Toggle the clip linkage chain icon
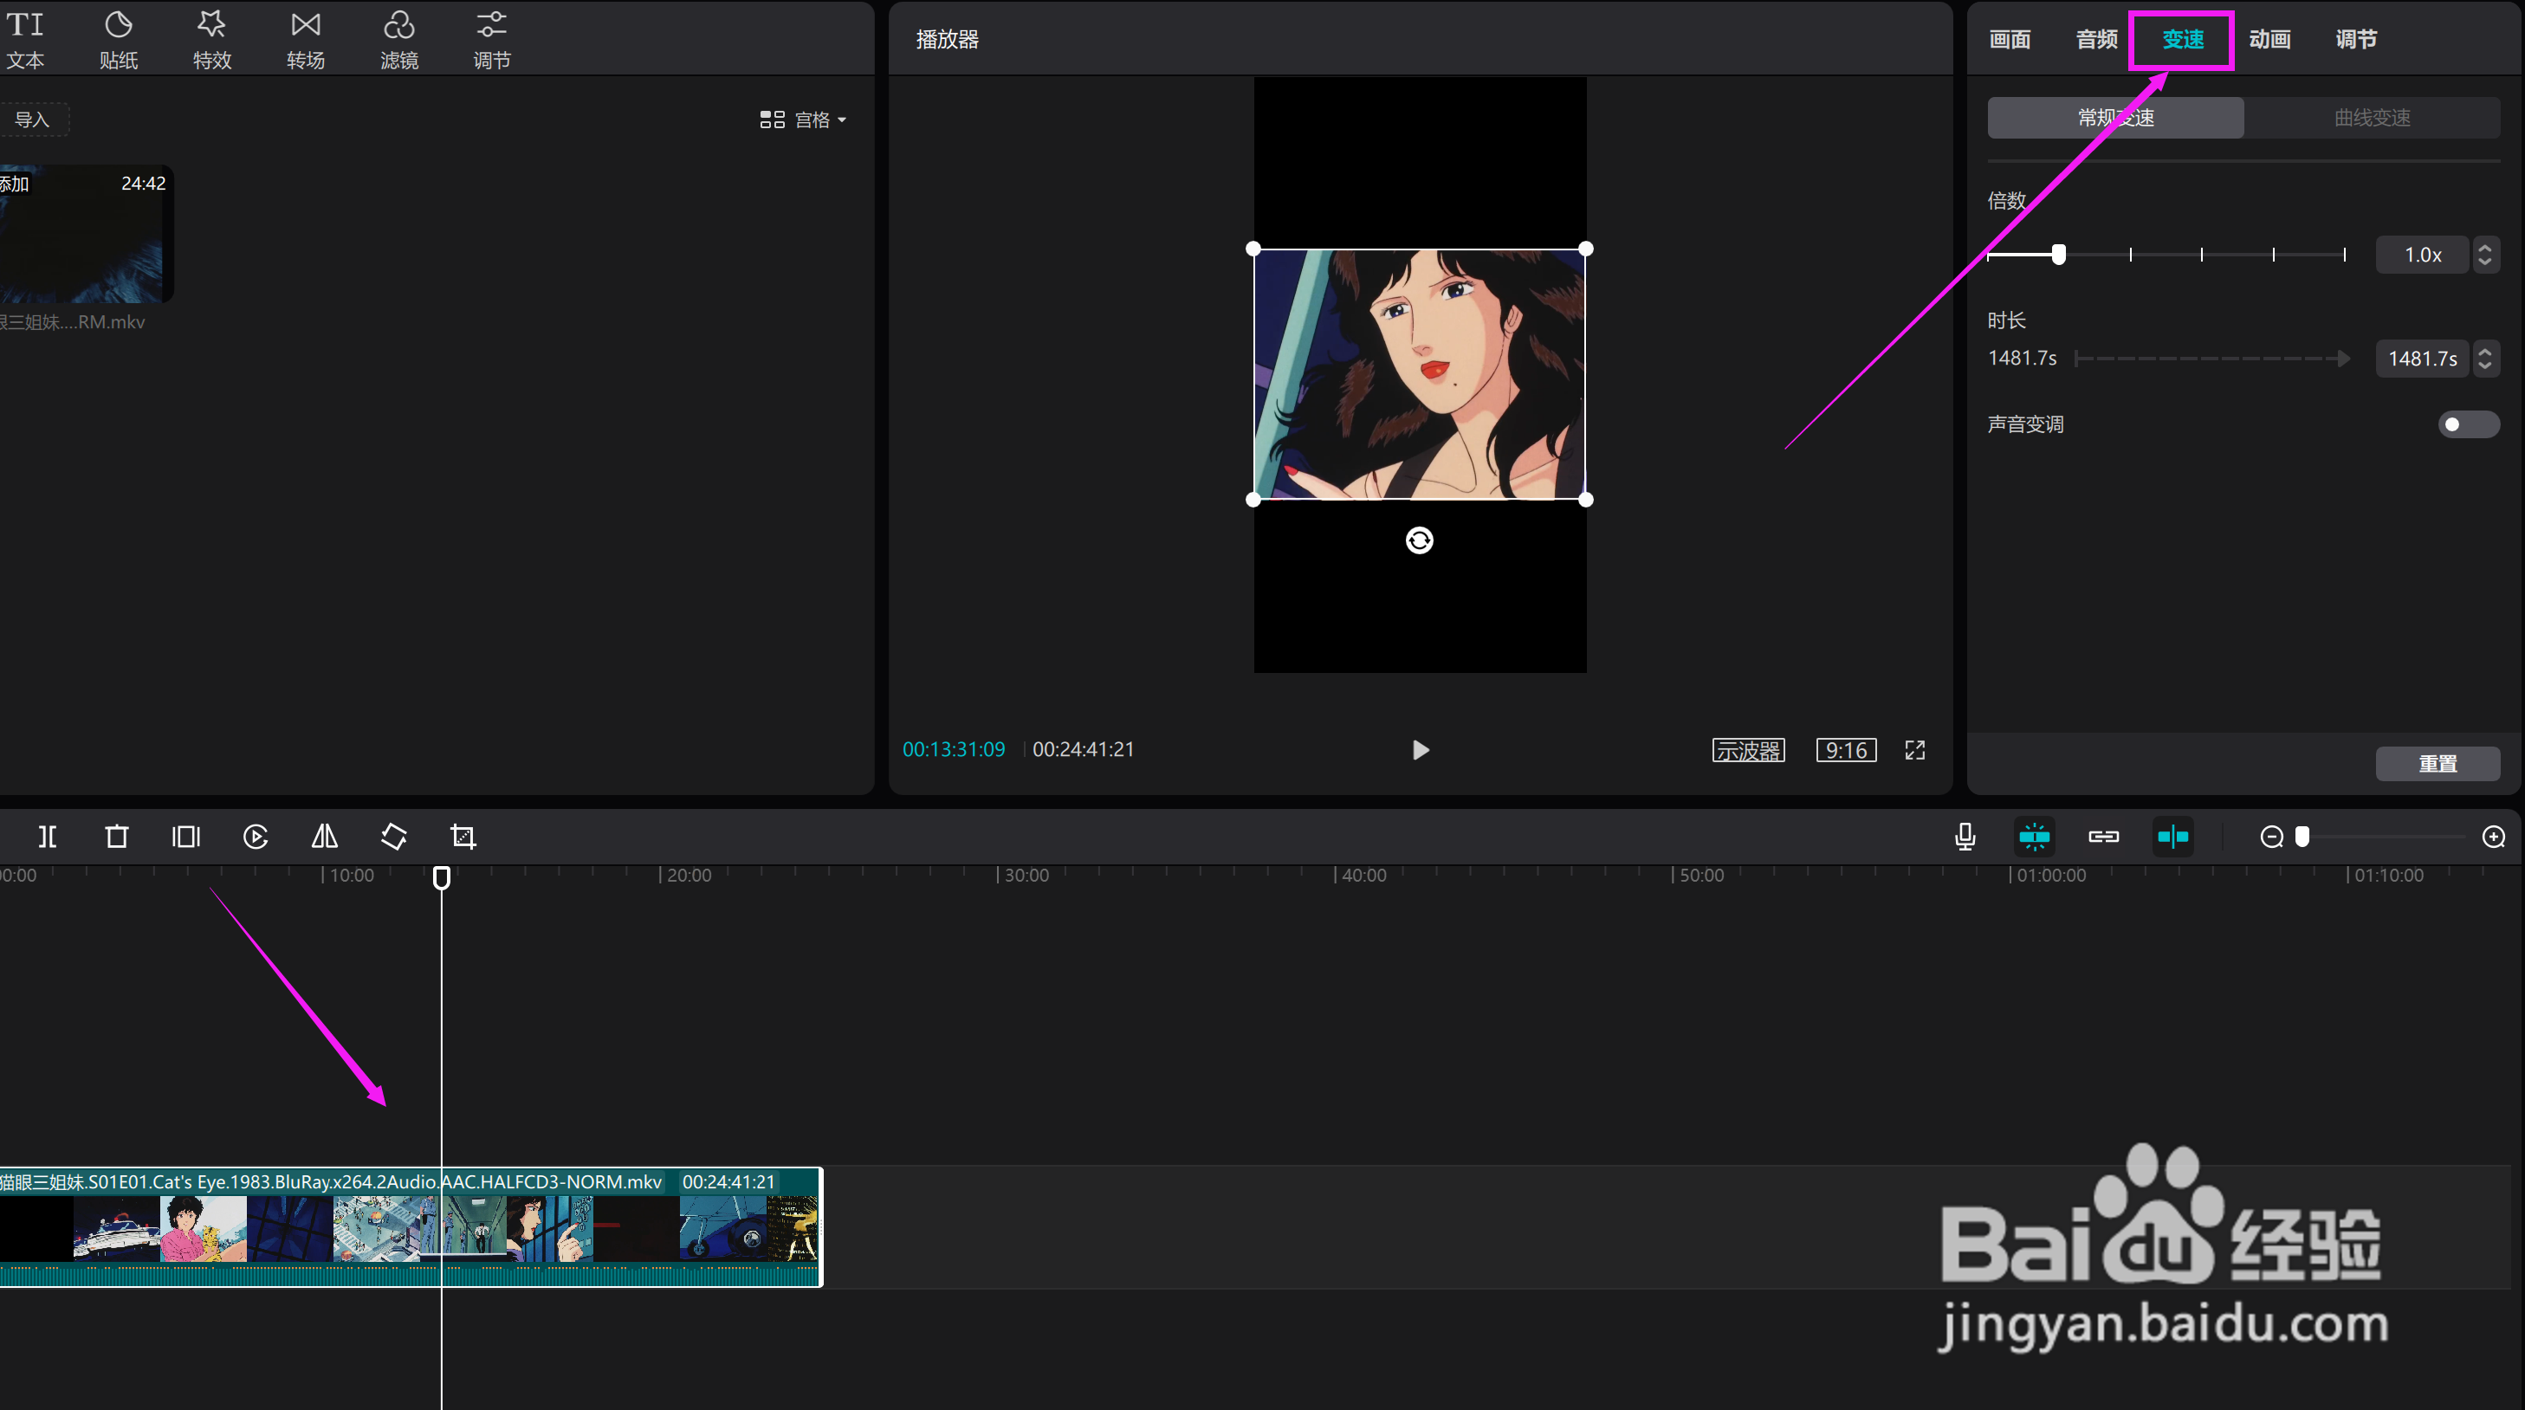This screenshot has height=1410, width=2525. 2103,837
